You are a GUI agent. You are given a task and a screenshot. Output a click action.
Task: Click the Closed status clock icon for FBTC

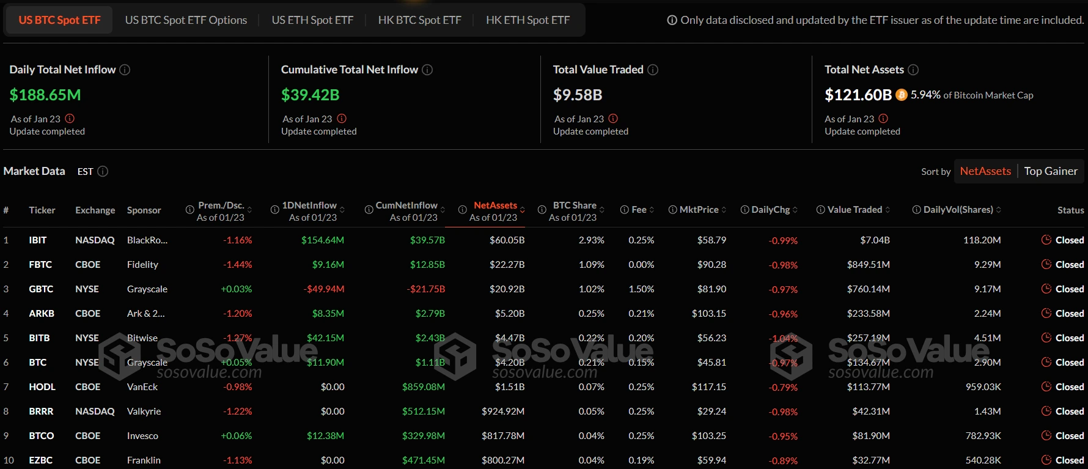(1046, 265)
